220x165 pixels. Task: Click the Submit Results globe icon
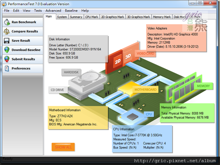7,59
